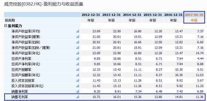This screenshot has width=207, height=101.
Task: Open chart icon for 总资产报酬率 row
Action: click(78, 70)
